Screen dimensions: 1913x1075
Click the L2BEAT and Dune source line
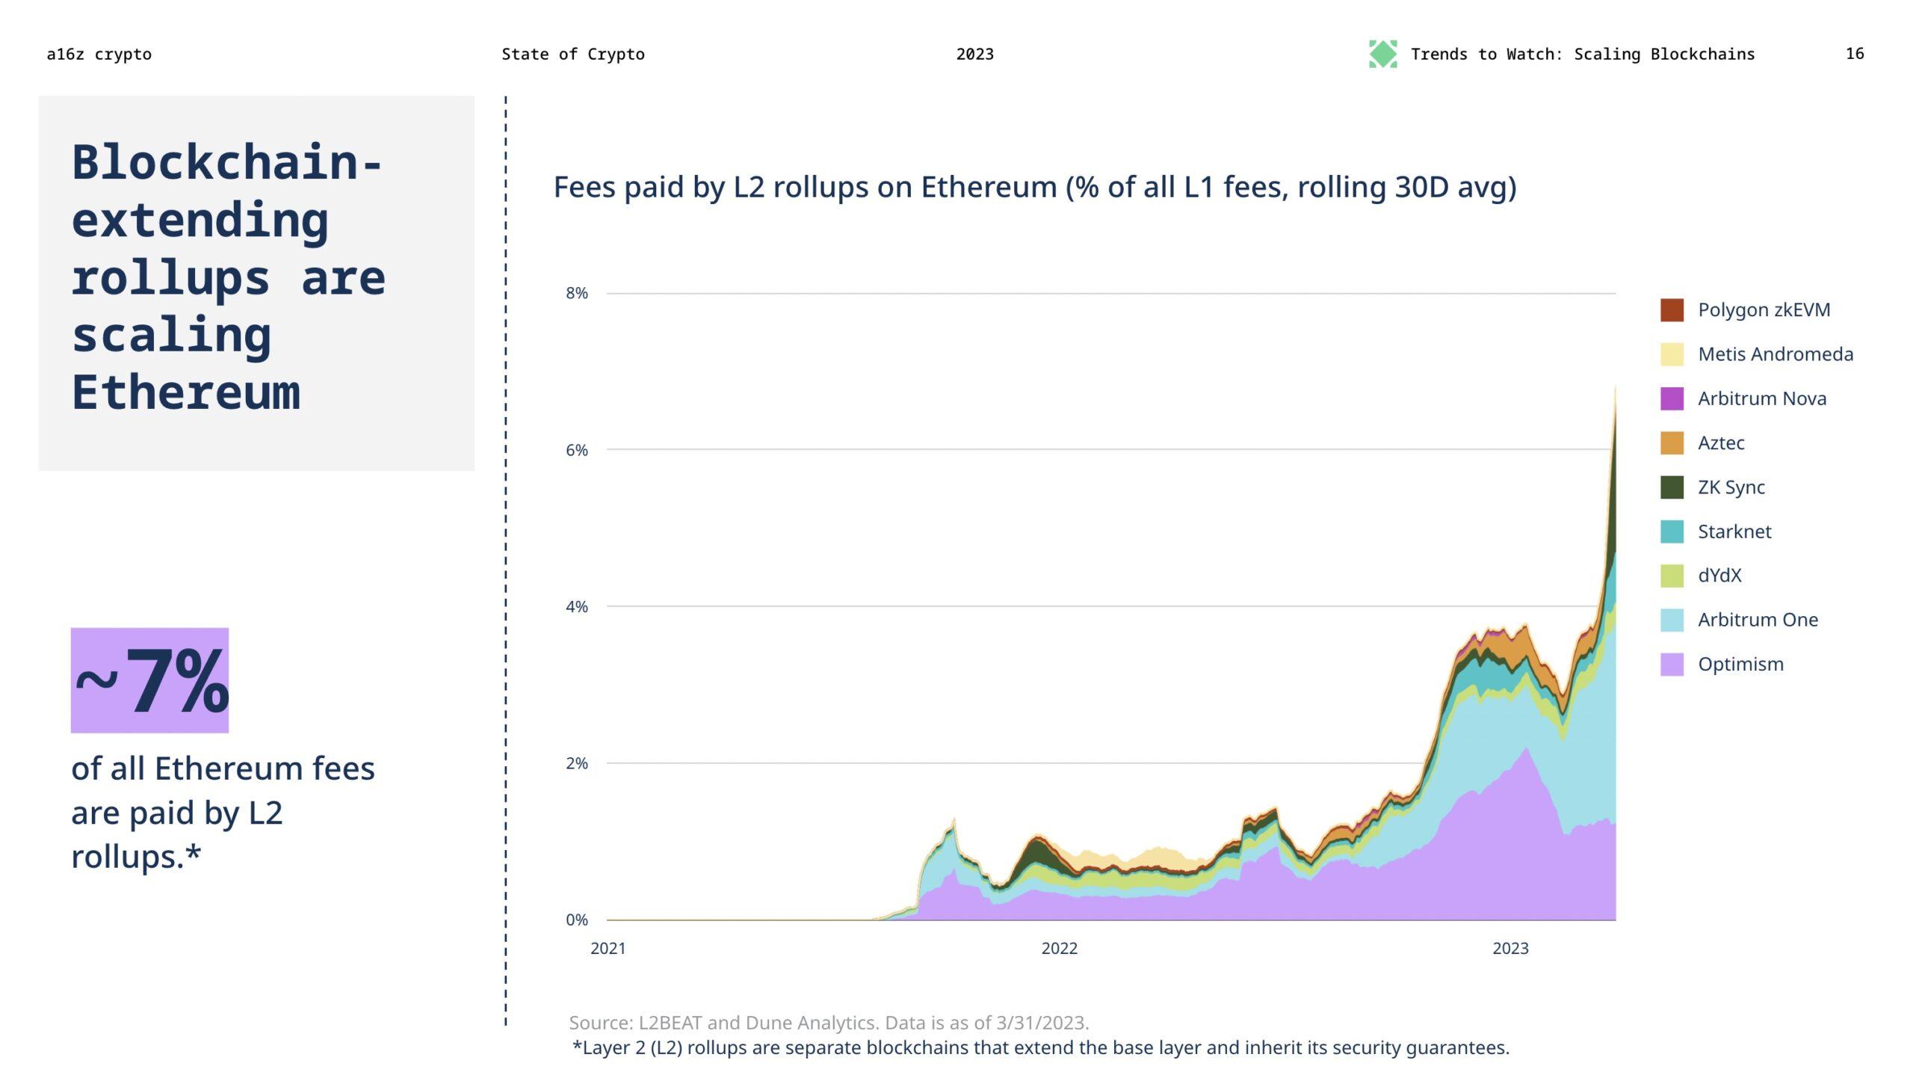(x=828, y=1022)
